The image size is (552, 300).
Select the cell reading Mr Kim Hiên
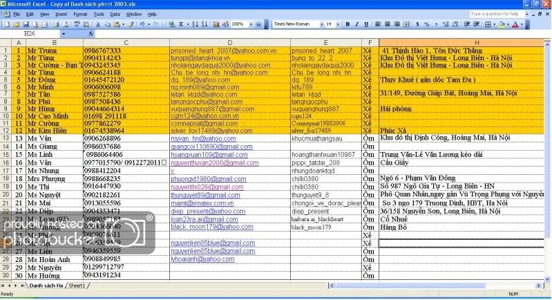point(54,131)
